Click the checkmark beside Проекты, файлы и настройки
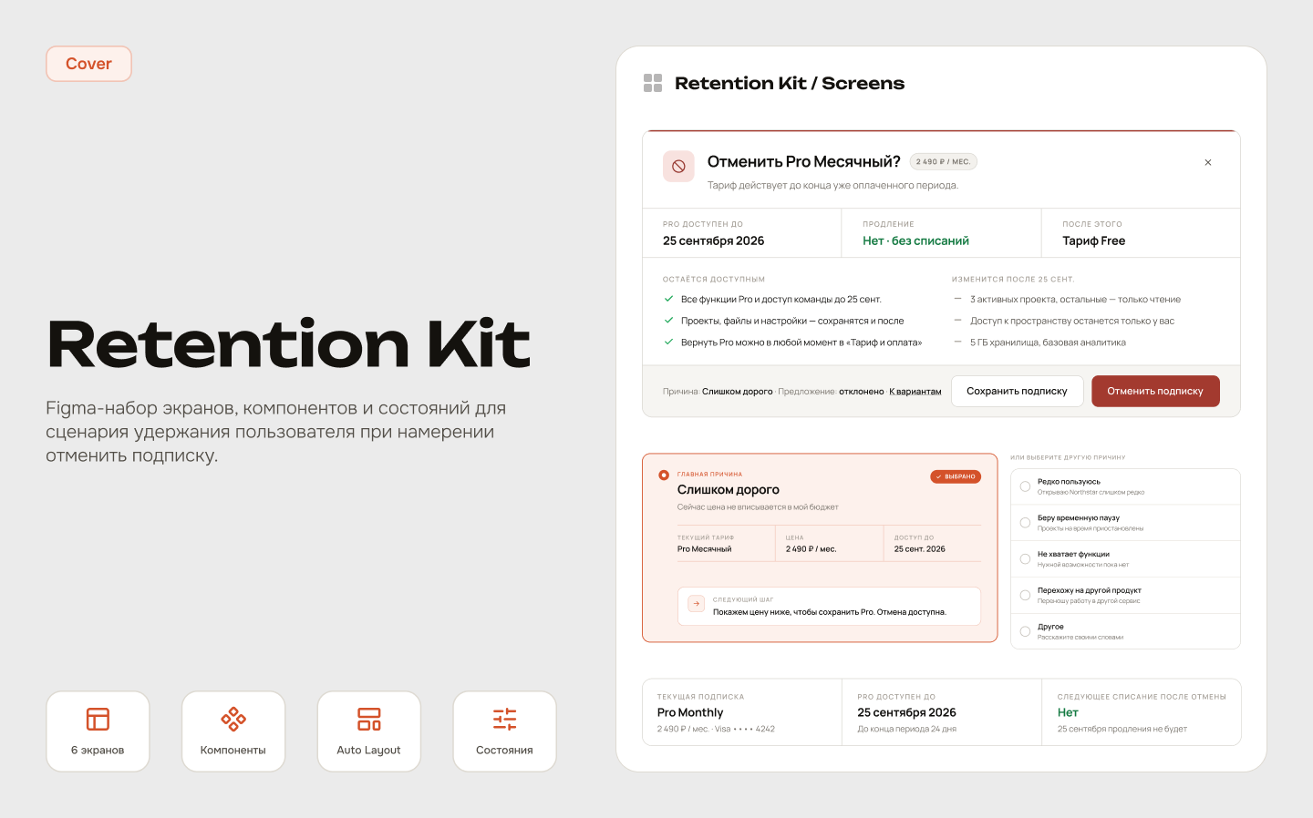This screenshot has height=818, width=1313. (x=668, y=321)
